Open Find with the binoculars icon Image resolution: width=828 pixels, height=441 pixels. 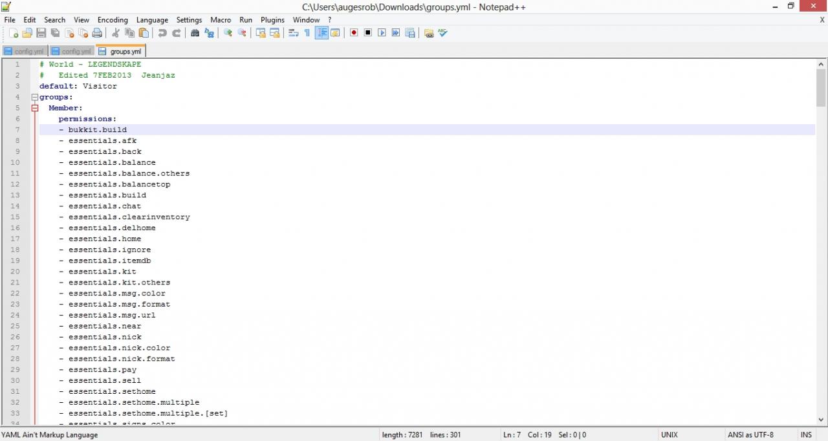tap(195, 33)
